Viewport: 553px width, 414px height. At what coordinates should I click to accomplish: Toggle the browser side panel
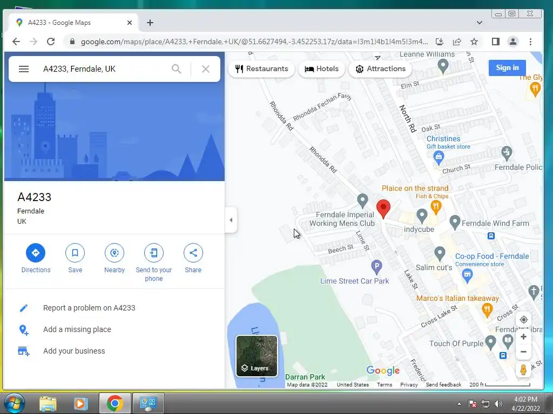coord(496,42)
